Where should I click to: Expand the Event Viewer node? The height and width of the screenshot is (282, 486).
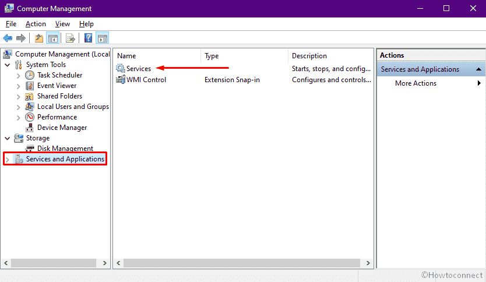click(x=18, y=86)
